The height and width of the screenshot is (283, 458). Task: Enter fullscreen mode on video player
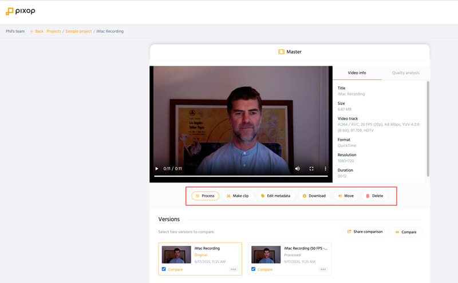tap(311, 169)
